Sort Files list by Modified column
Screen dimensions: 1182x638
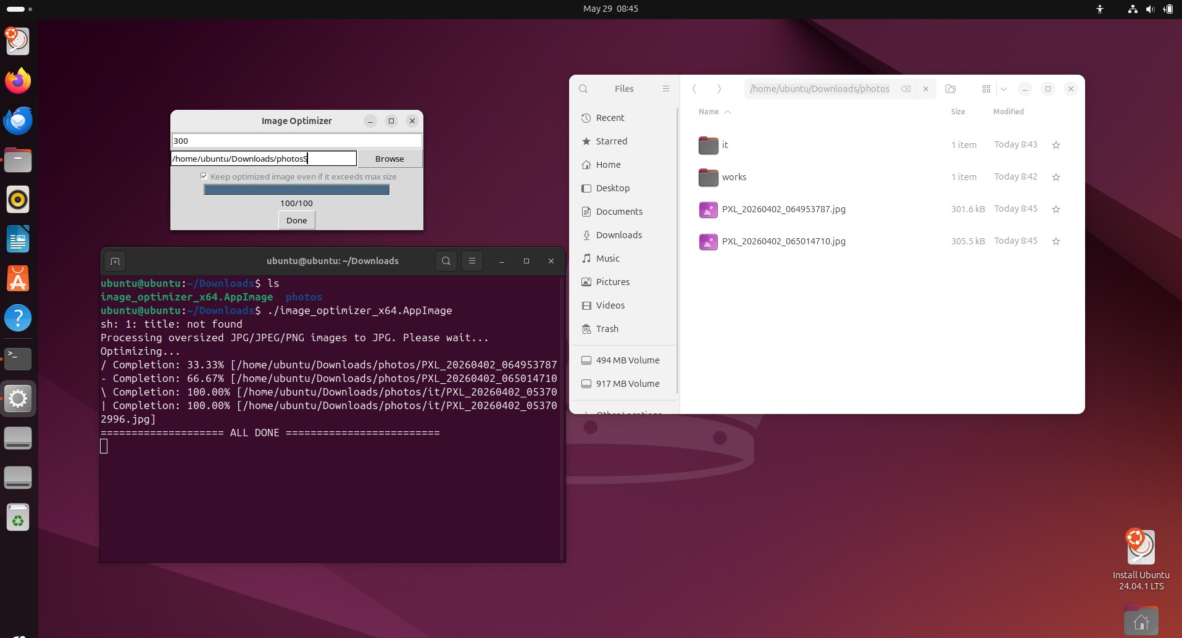pos(1008,112)
